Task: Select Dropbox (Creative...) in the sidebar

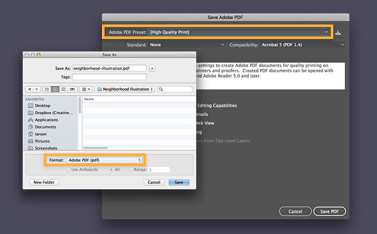Action: [x=54, y=113]
